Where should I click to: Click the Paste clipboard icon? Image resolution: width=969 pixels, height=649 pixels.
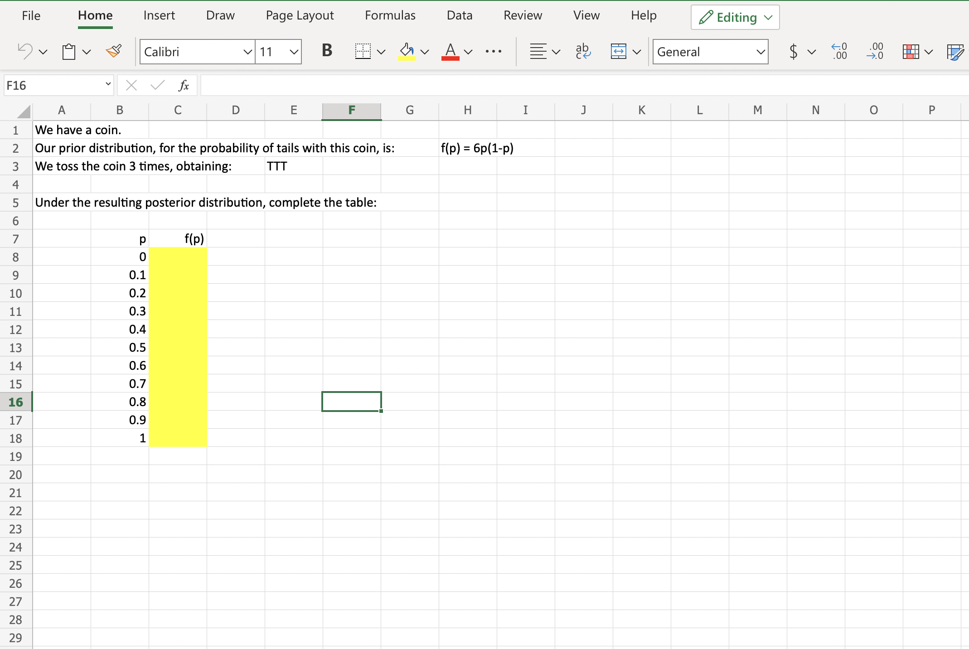(x=69, y=51)
